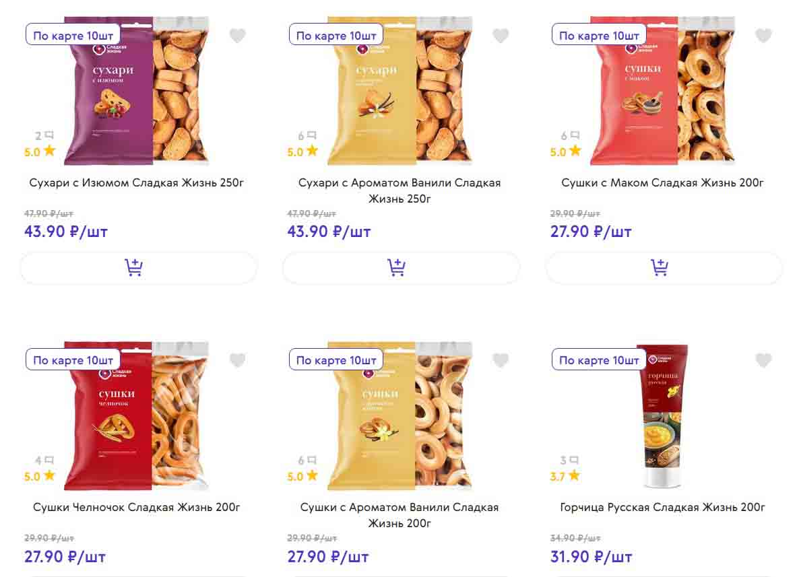Toggle heart on Горчица Русская product

coord(763,360)
